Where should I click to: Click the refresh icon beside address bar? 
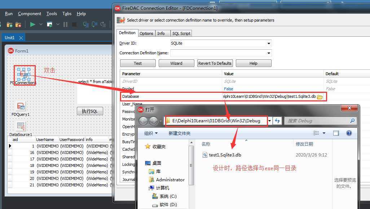tap(277, 121)
